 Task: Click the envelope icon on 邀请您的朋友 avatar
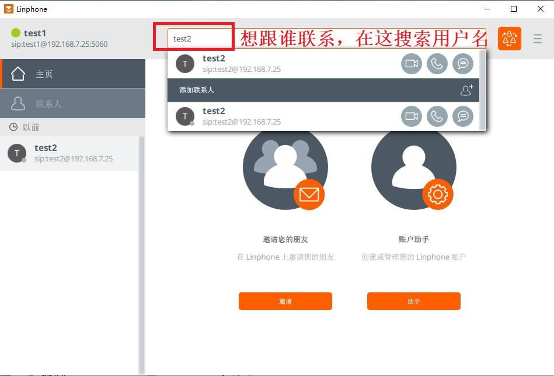(x=310, y=195)
